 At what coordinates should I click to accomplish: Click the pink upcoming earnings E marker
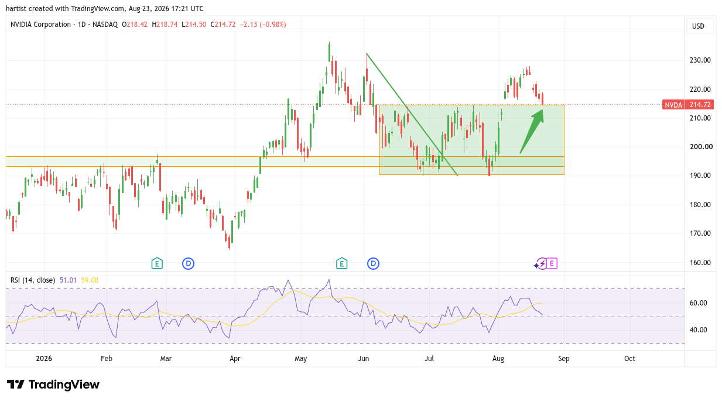click(552, 263)
